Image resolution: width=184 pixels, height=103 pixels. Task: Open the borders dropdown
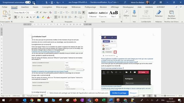(x=83, y=17)
